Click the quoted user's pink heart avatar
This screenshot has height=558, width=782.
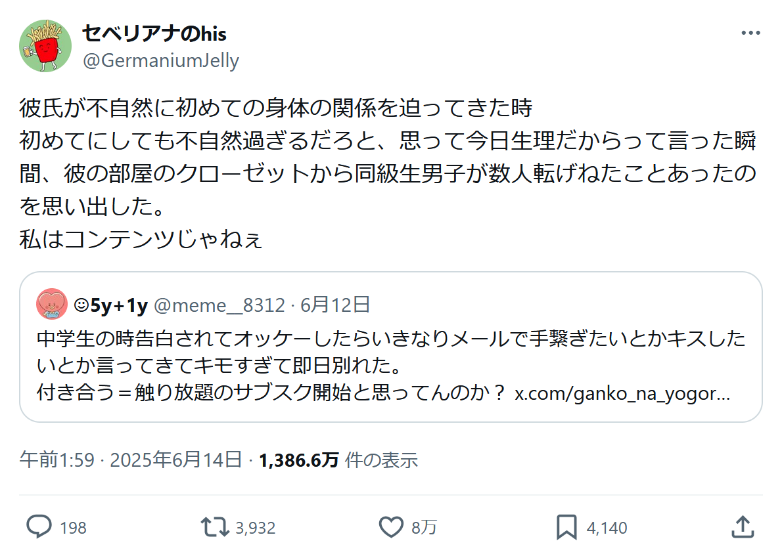point(52,304)
